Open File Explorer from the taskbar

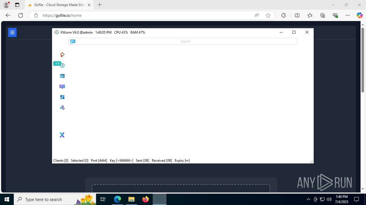coord(132,199)
